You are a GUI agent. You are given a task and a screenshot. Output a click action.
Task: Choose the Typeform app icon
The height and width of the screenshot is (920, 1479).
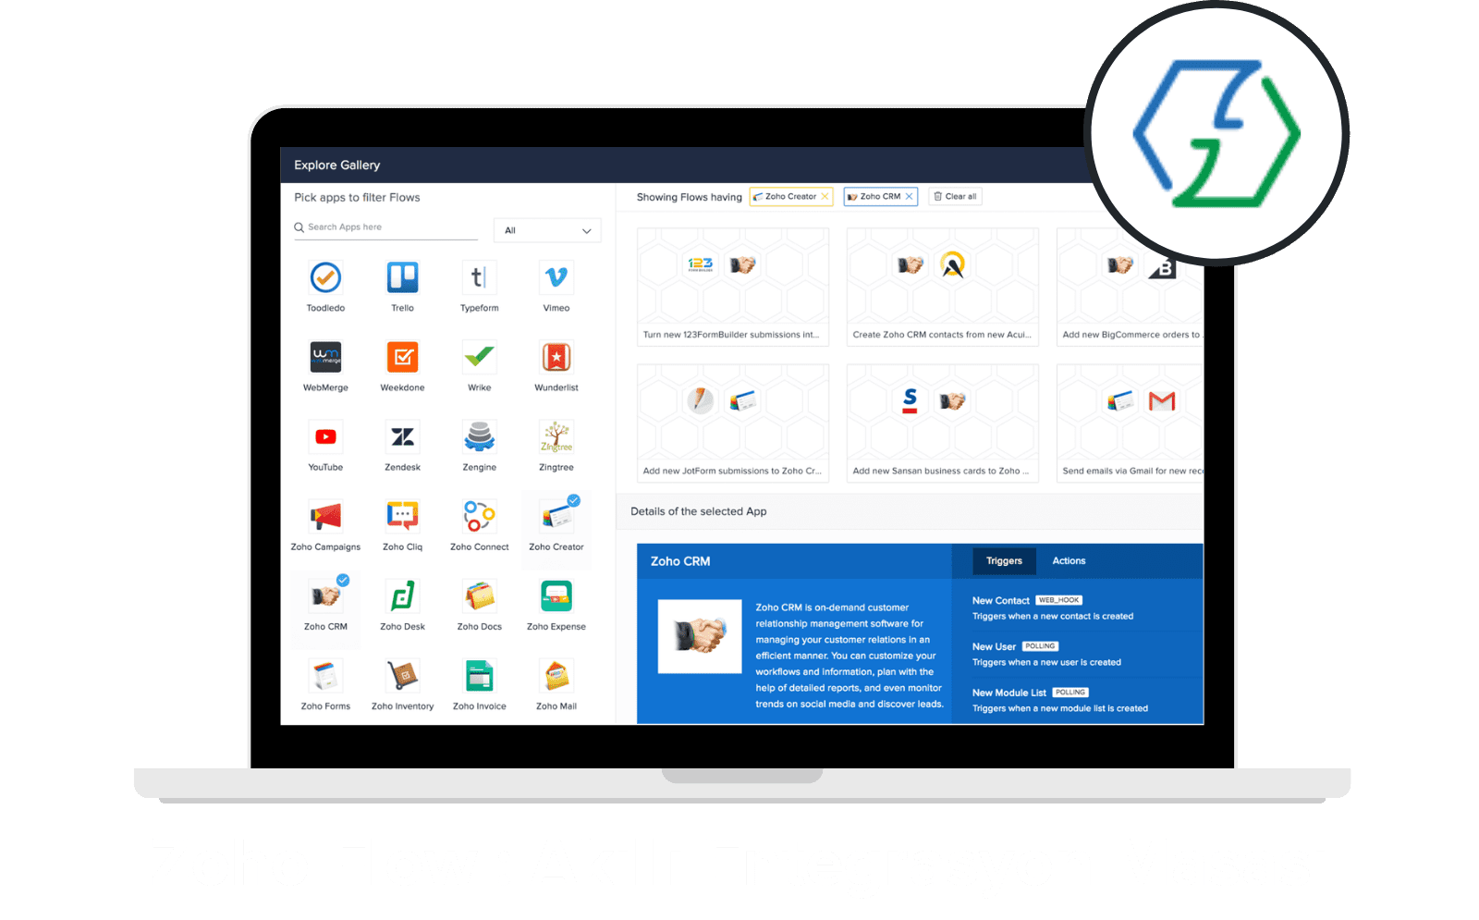pos(479,277)
